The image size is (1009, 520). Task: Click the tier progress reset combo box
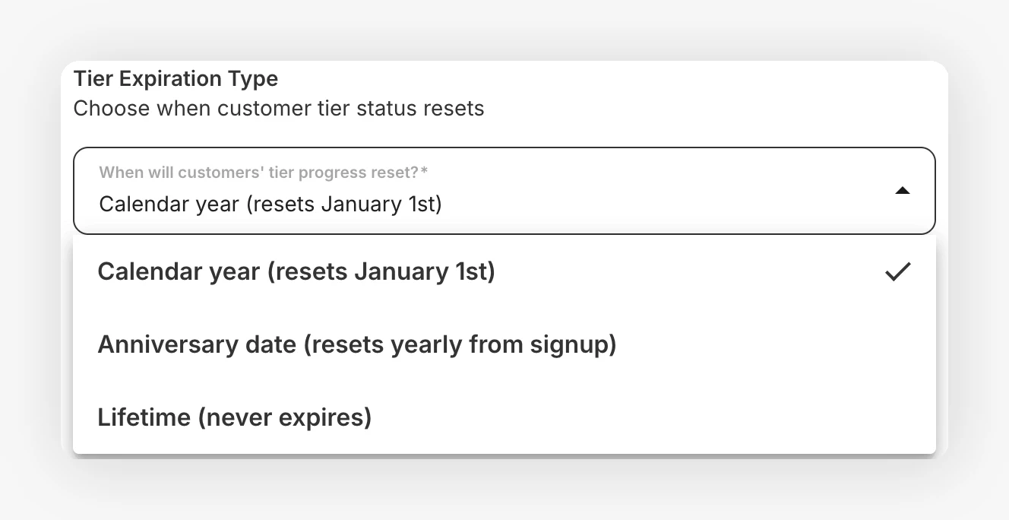[504, 191]
